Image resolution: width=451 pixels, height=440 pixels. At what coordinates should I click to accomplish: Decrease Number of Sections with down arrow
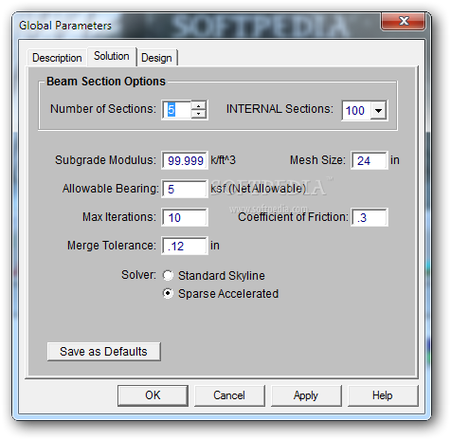199,114
